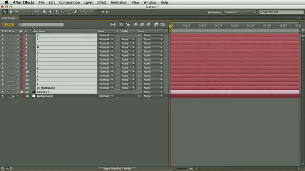Viewport: 305px width, 171px height.
Task: Zoom in on the timeline
Action: [191, 169]
